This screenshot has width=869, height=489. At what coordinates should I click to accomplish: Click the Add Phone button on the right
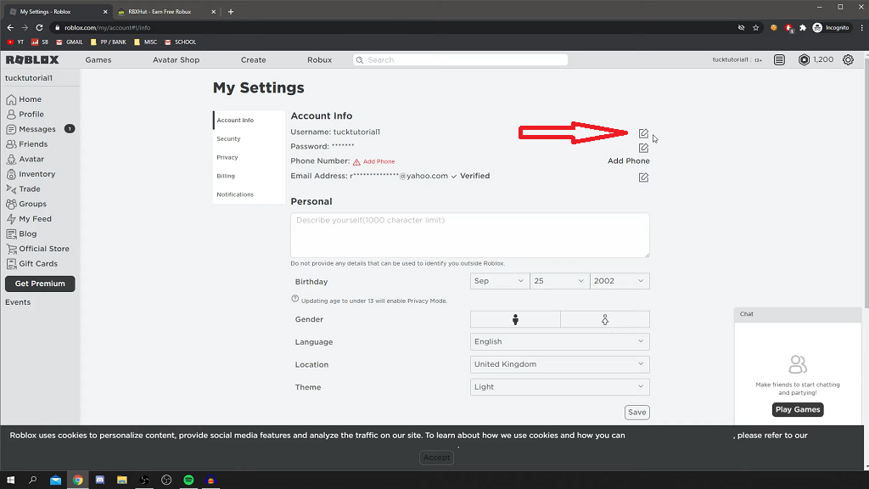(x=629, y=160)
